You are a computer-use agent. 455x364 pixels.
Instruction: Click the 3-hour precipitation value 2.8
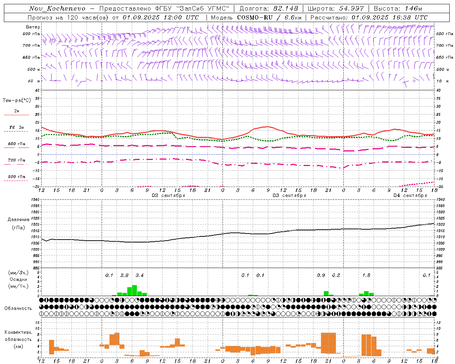point(124,275)
